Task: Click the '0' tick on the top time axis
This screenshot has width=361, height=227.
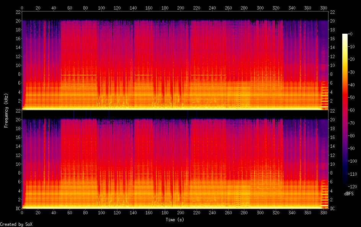Action: [22, 8]
